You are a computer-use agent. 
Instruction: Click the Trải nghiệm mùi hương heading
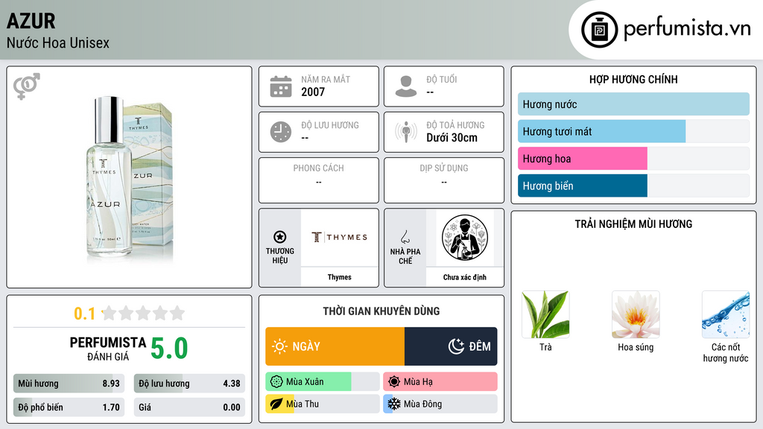tap(633, 223)
